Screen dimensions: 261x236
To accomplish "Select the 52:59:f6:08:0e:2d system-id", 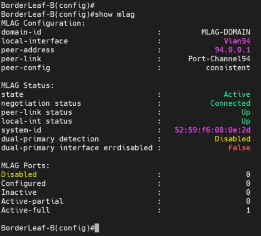I will pos(213,130).
